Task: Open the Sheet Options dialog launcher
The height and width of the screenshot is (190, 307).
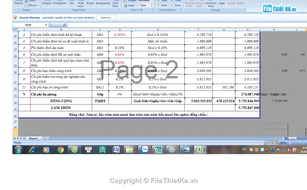Action: coord(181,10)
